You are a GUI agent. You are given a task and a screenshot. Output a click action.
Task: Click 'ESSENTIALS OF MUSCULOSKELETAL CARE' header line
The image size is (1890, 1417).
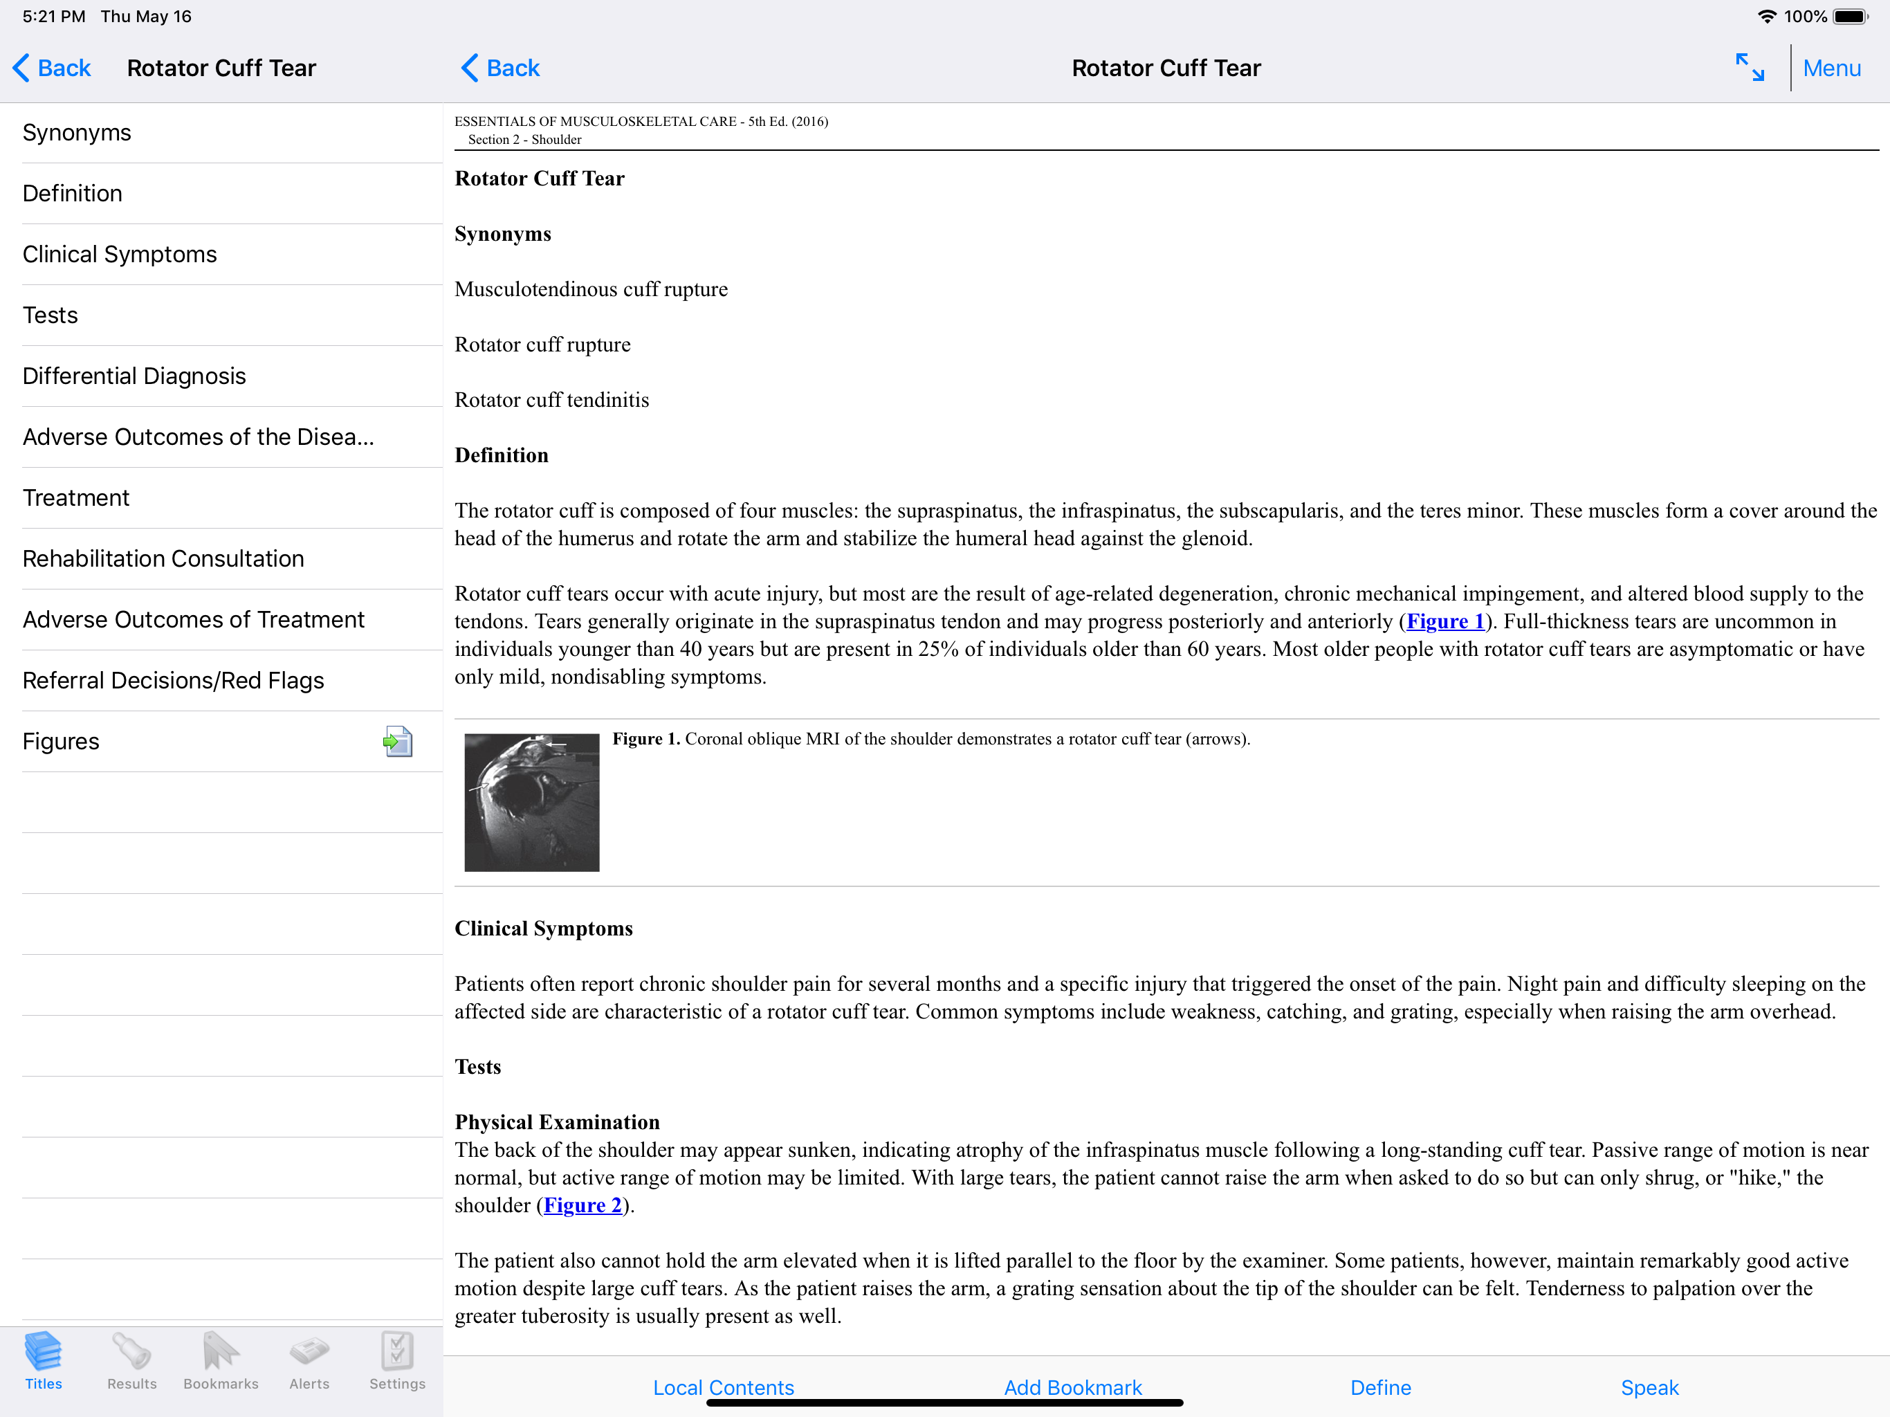click(x=641, y=121)
